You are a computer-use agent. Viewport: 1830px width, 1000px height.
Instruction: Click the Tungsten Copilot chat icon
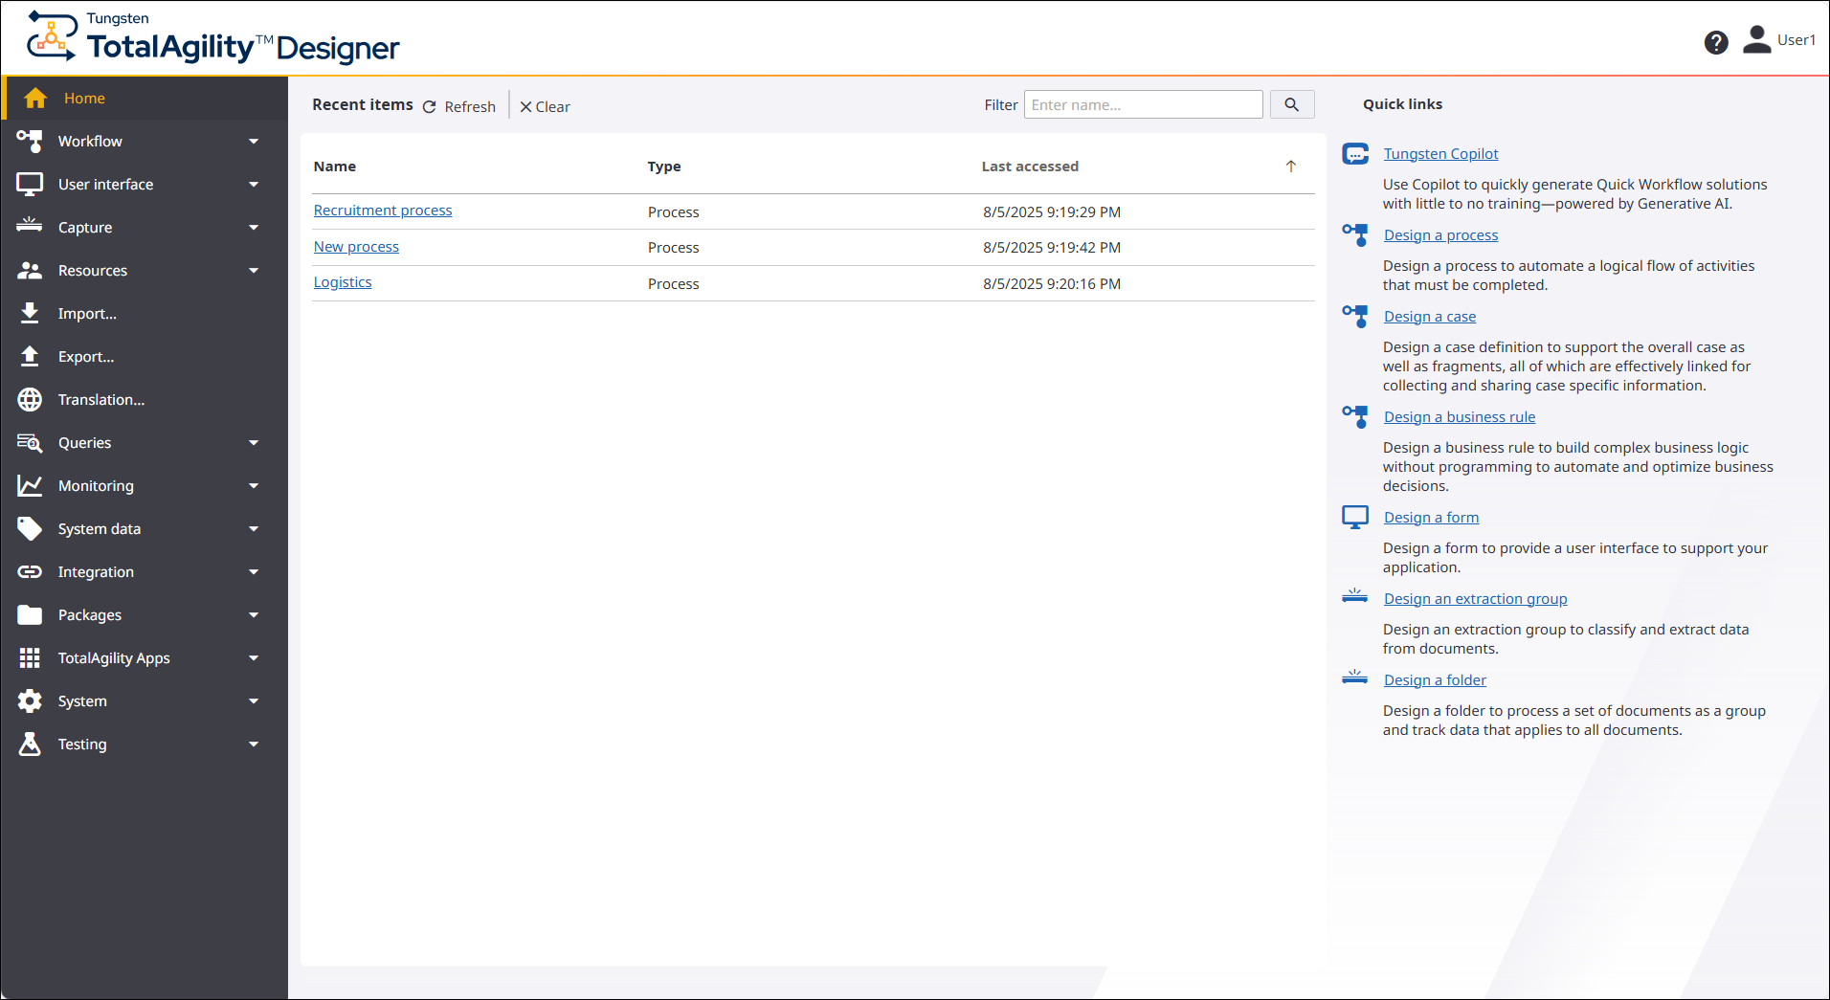pos(1355,154)
